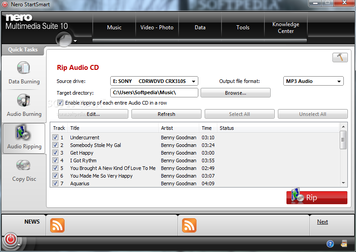The image size is (356, 252).
Task: Select the Audio Ripping quick task
Action: click(x=24, y=138)
